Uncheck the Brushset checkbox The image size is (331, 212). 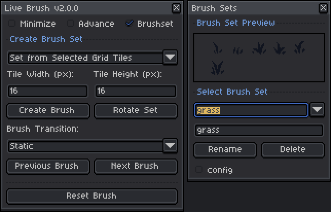coord(130,24)
